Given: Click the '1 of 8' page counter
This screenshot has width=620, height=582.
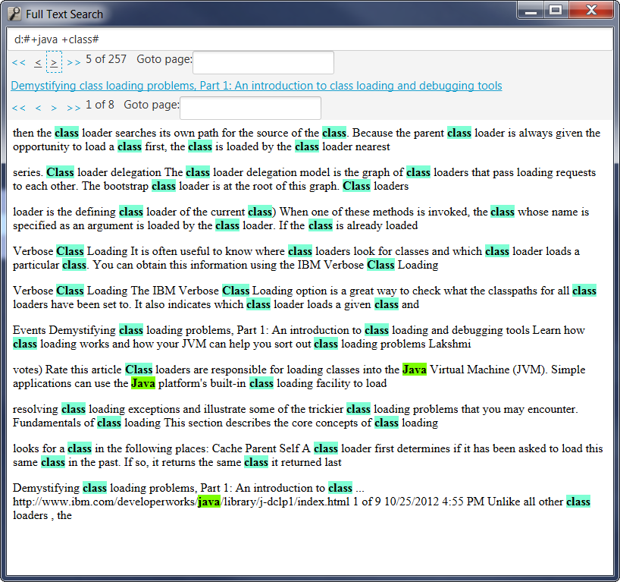Looking at the screenshot, I should point(99,105).
